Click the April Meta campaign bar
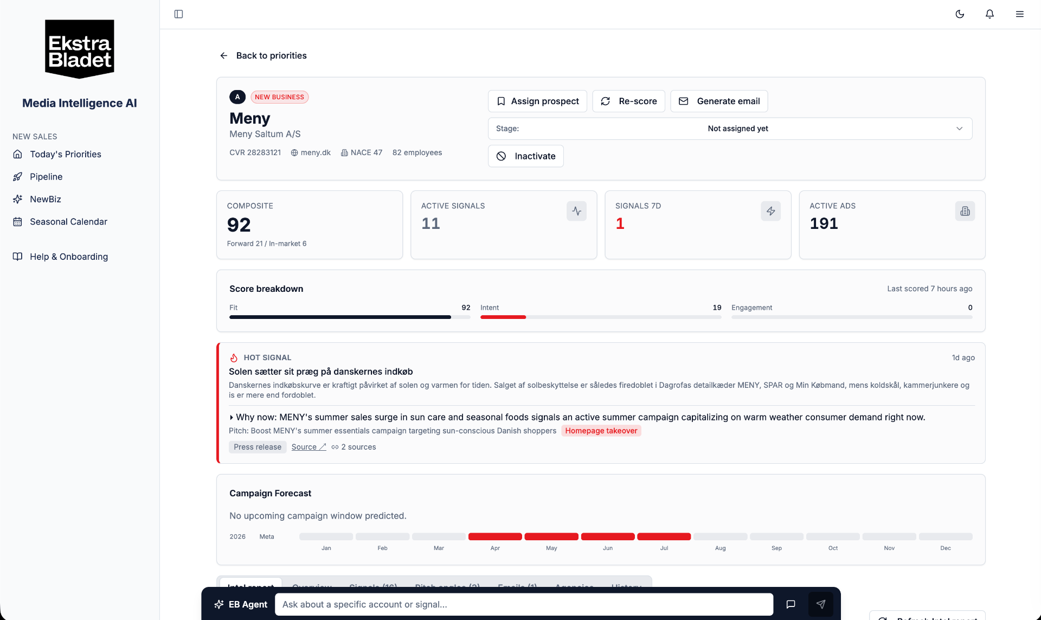 coord(495,537)
